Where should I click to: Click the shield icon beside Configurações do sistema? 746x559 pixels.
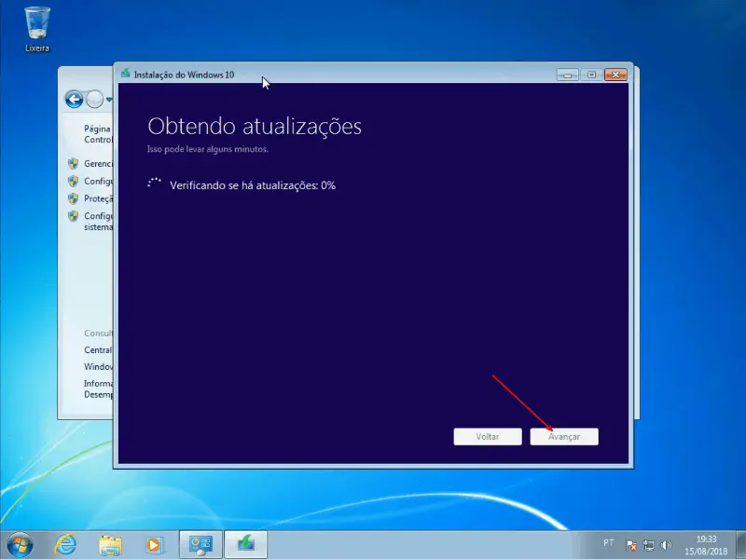(x=73, y=216)
